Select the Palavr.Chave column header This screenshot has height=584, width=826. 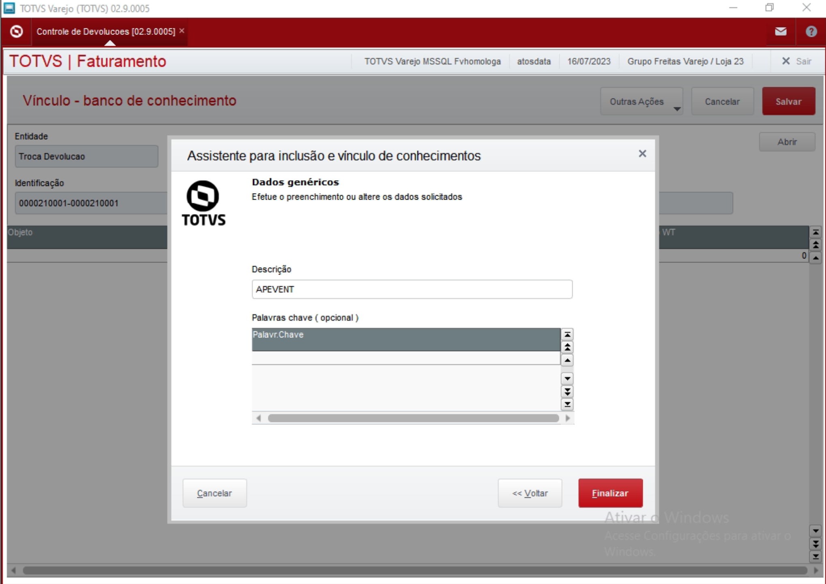tap(406, 339)
